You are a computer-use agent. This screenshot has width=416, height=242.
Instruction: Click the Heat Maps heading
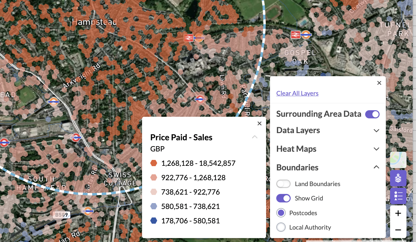click(x=296, y=149)
